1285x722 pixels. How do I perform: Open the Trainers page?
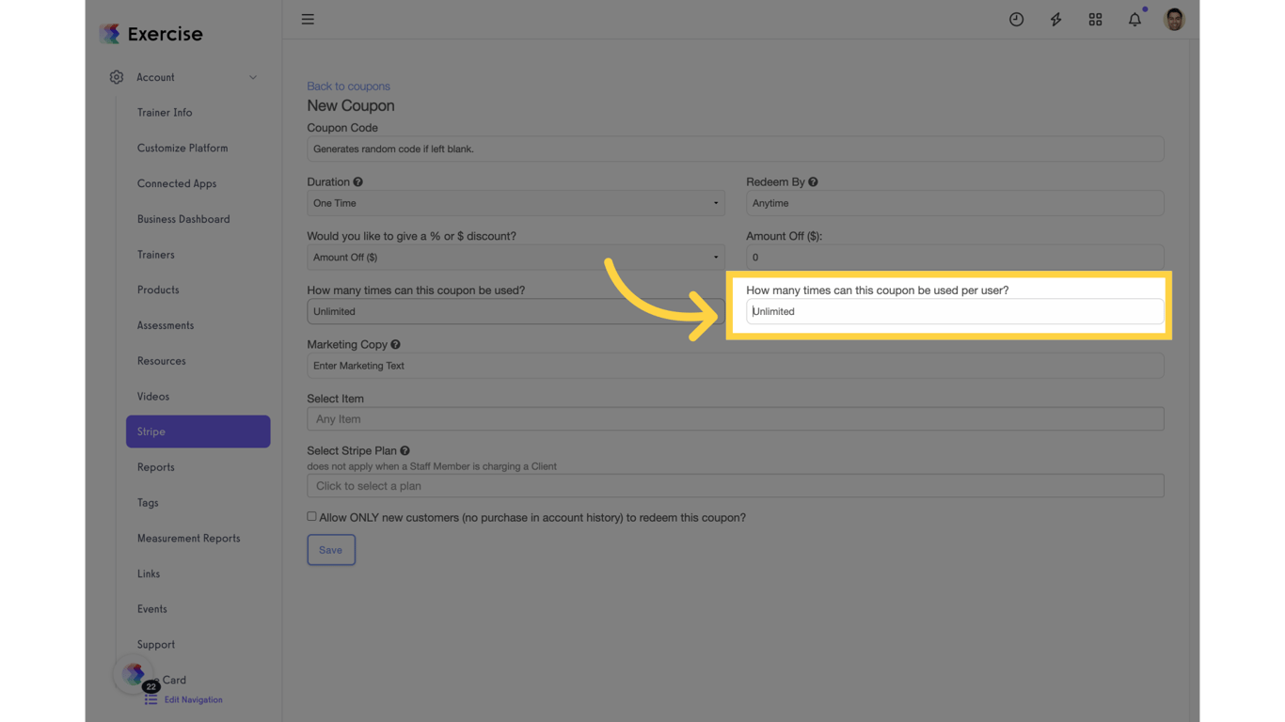(156, 255)
